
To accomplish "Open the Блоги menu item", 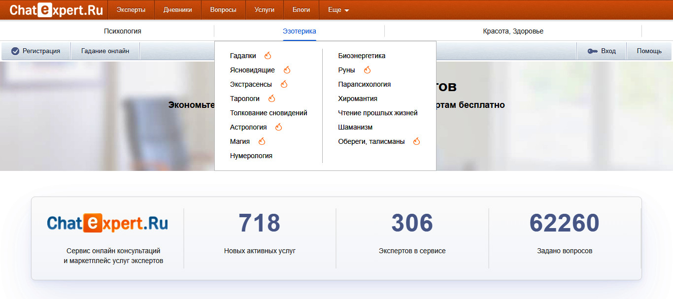I will click(x=302, y=10).
